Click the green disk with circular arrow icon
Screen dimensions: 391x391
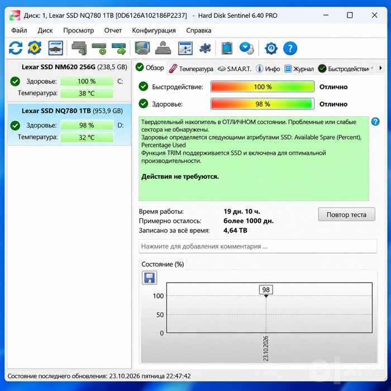[99, 48]
